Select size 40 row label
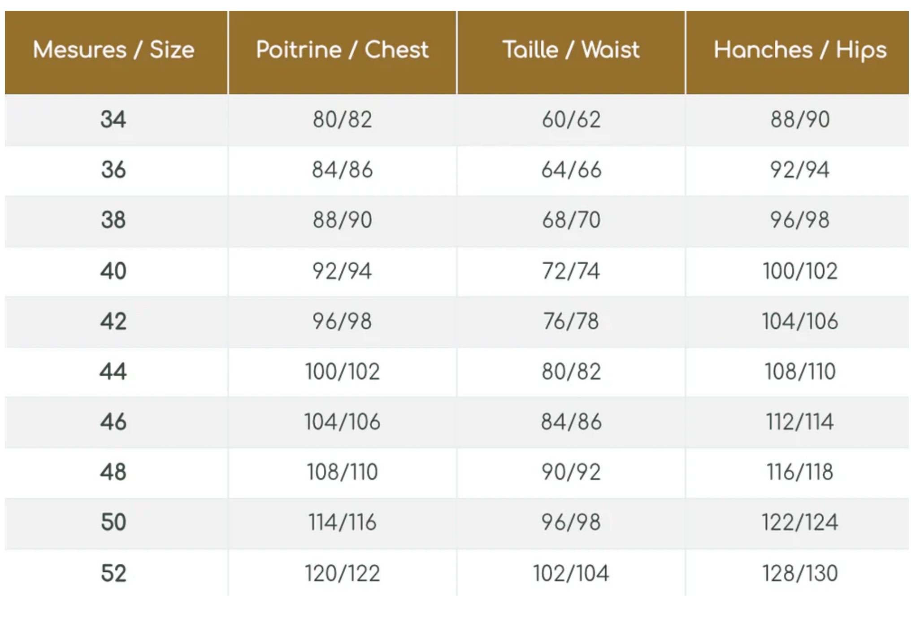Viewport: 916px width, 623px height. click(113, 271)
